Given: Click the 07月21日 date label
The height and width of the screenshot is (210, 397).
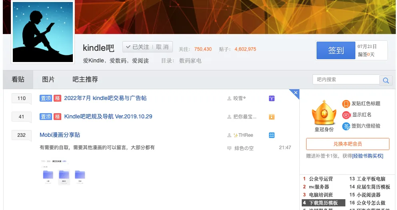Looking at the screenshot, I should point(367,46).
